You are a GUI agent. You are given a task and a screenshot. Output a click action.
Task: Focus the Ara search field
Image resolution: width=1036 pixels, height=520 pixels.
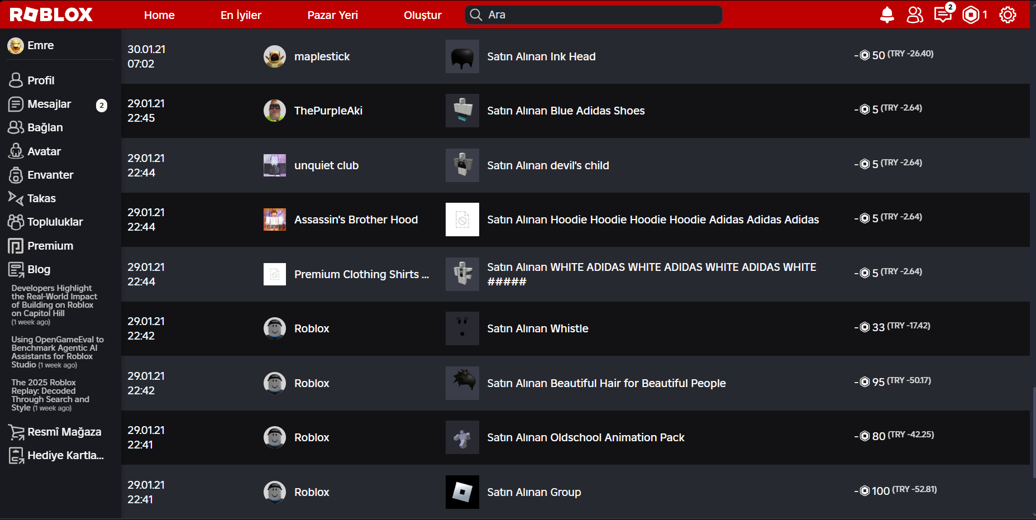click(593, 15)
